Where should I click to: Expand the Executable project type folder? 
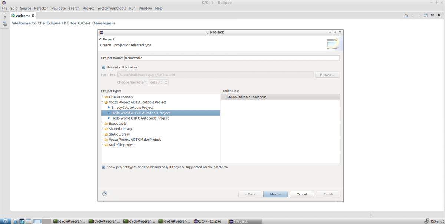pos(102,124)
